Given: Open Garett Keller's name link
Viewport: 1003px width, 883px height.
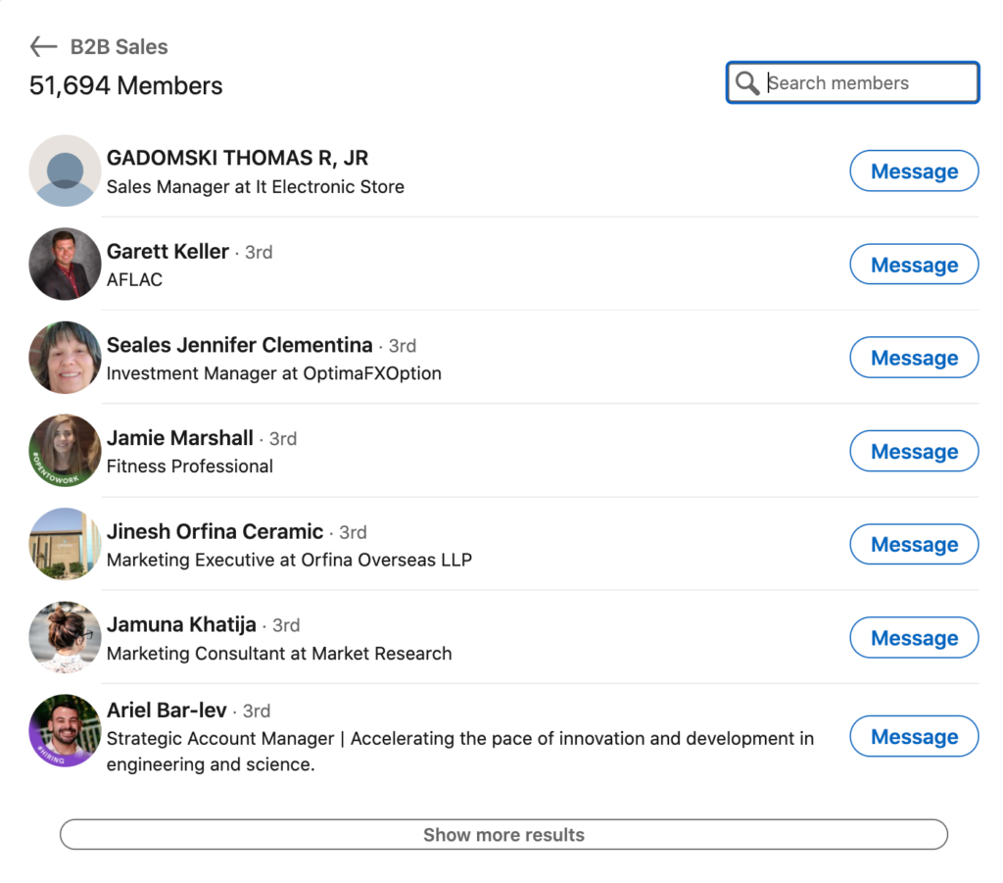Looking at the screenshot, I should 167,251.
